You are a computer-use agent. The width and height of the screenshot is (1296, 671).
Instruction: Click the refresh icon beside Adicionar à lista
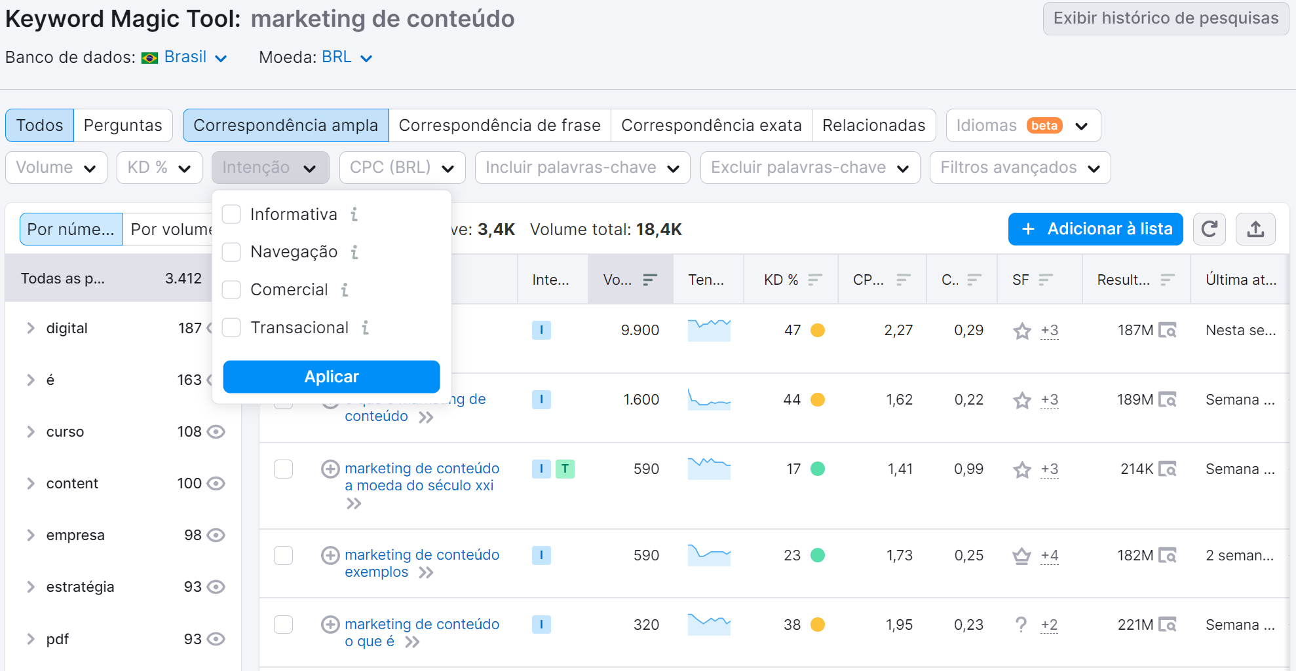tap(1209, 229)
